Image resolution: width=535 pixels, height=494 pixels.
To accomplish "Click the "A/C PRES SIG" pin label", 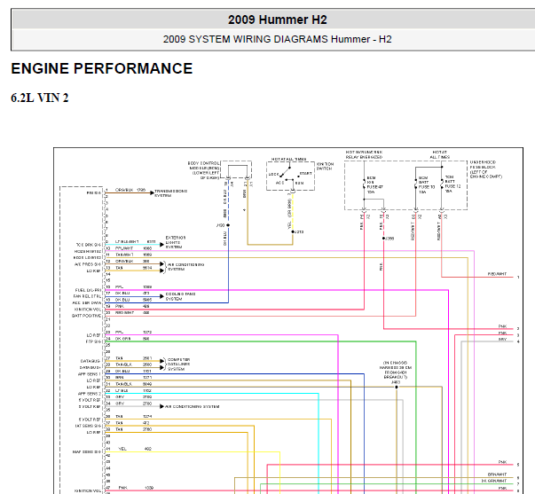I will pos(88,264).
